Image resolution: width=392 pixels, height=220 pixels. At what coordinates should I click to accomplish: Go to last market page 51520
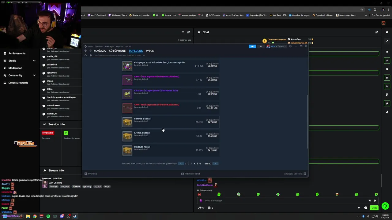click(x=208, y=164)
